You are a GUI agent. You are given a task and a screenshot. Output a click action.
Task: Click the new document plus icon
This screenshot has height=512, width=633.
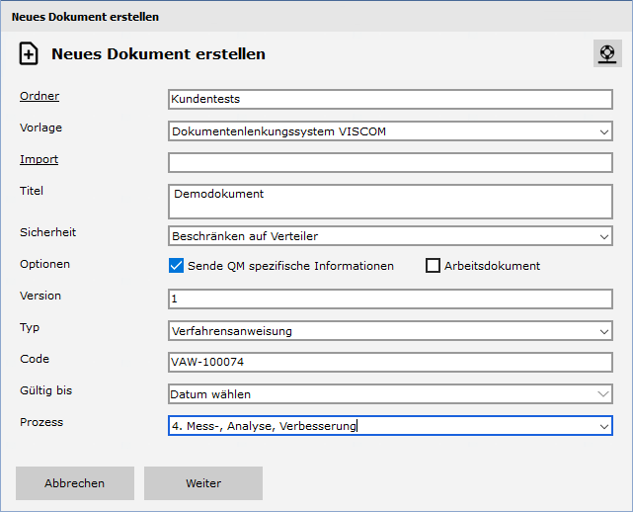(29, 54)
